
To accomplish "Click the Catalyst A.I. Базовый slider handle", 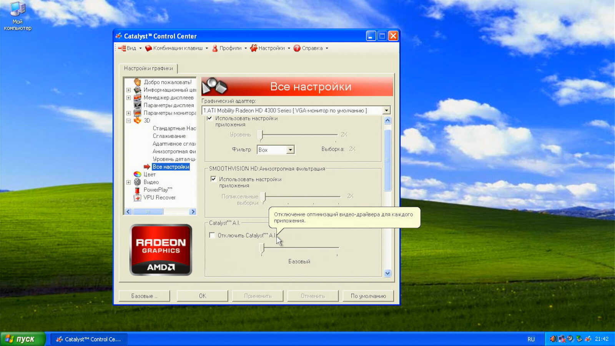I will click(x=262, y=248).
